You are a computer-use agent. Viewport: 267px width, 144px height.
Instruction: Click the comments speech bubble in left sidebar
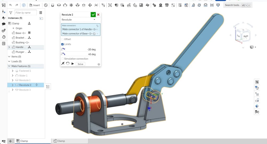(4, 24)
